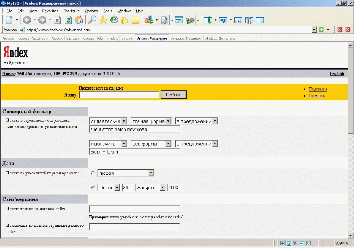The image size is (354, 248).
Task: Click the New blank page toolbar icon
Action: click(9, 20)
